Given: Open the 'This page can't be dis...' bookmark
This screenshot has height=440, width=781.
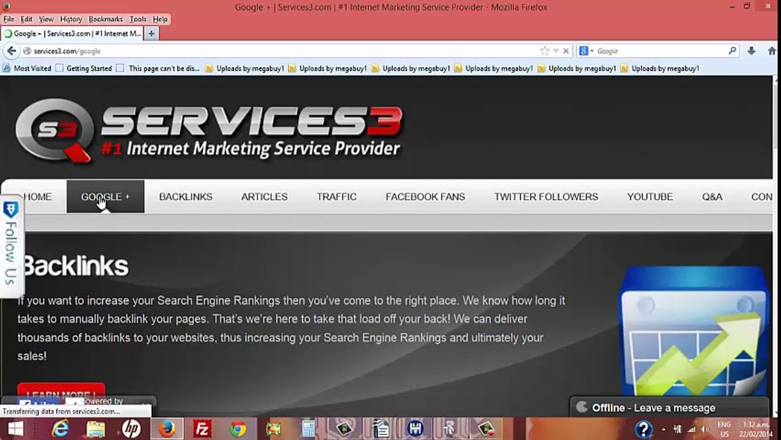Looking at the screenshot, I should [158, 68].
